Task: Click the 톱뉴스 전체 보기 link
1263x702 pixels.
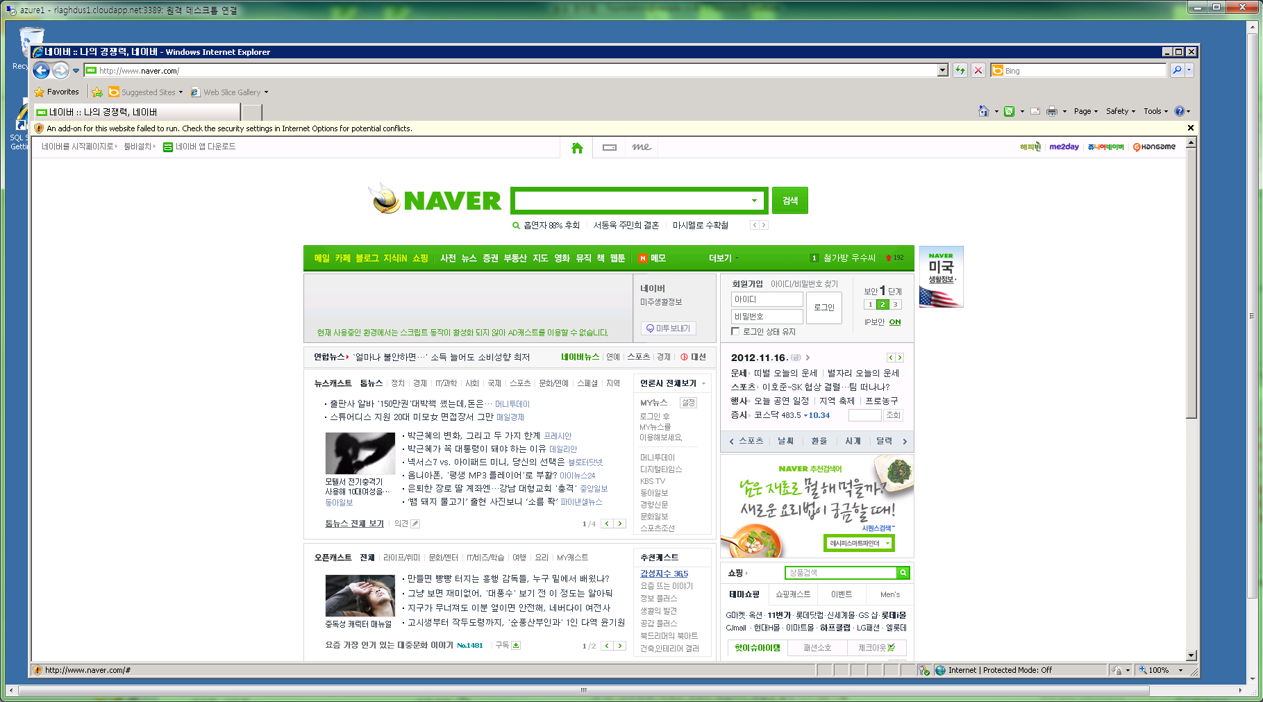Action: click(354, 524)
